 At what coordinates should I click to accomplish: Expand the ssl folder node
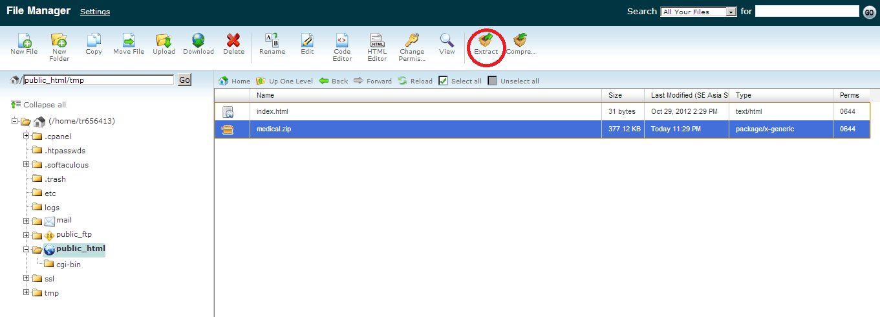pyautogui.click(x=27, y=278)
